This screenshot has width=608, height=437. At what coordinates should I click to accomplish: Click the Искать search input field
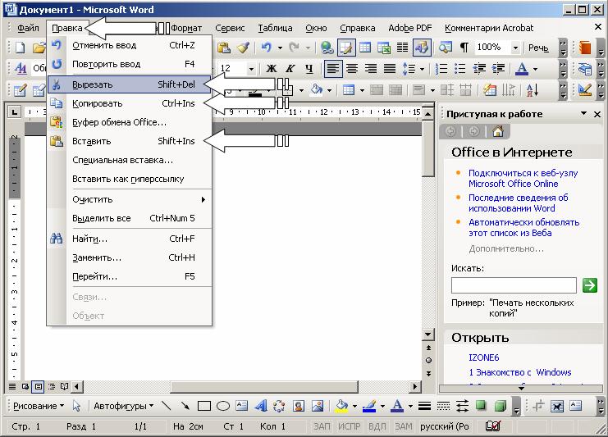[x=514, y=285]
